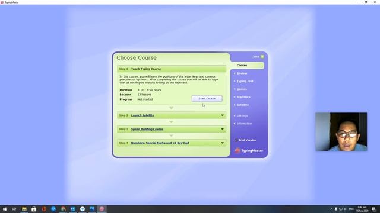
Task: Open Numbers, Special Marks and 10-Key Pad link
Action: tap(160, 143)
